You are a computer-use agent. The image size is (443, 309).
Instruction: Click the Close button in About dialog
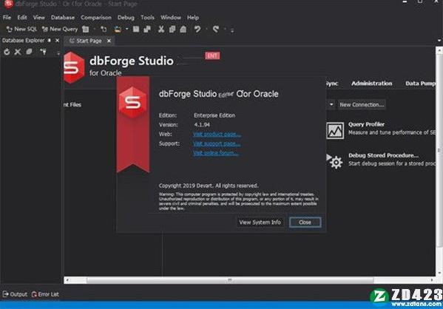(x=305, y=223)
